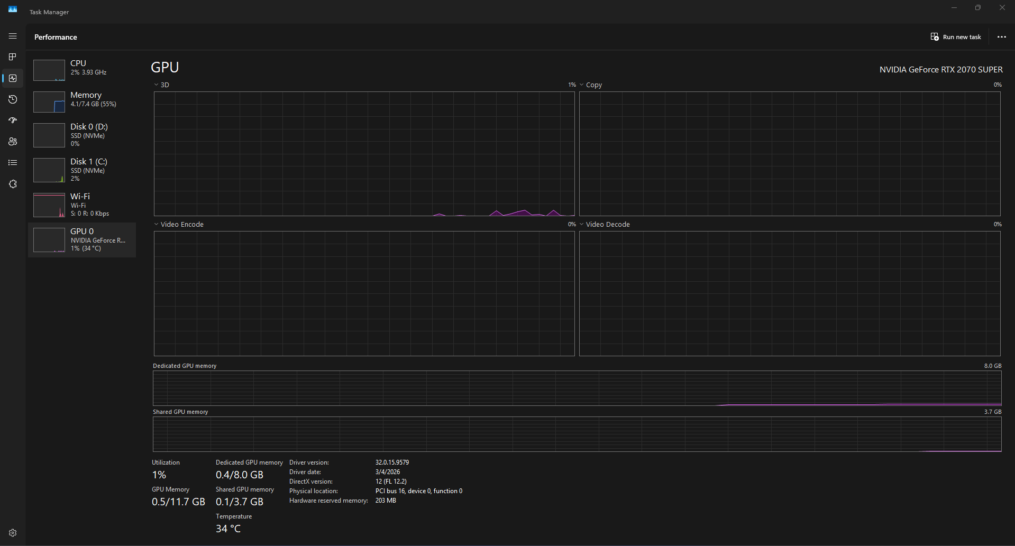Select the Memory performance item
Image resolution: width=1015 pixels, height=546 pixels.
(x=82, y=100)
